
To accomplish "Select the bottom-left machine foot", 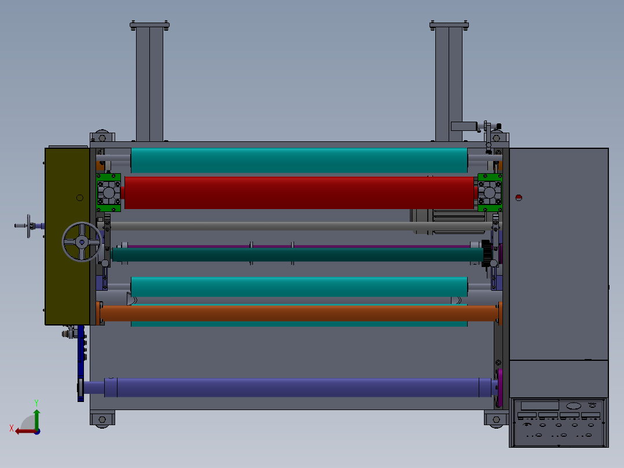I will 102,419.
